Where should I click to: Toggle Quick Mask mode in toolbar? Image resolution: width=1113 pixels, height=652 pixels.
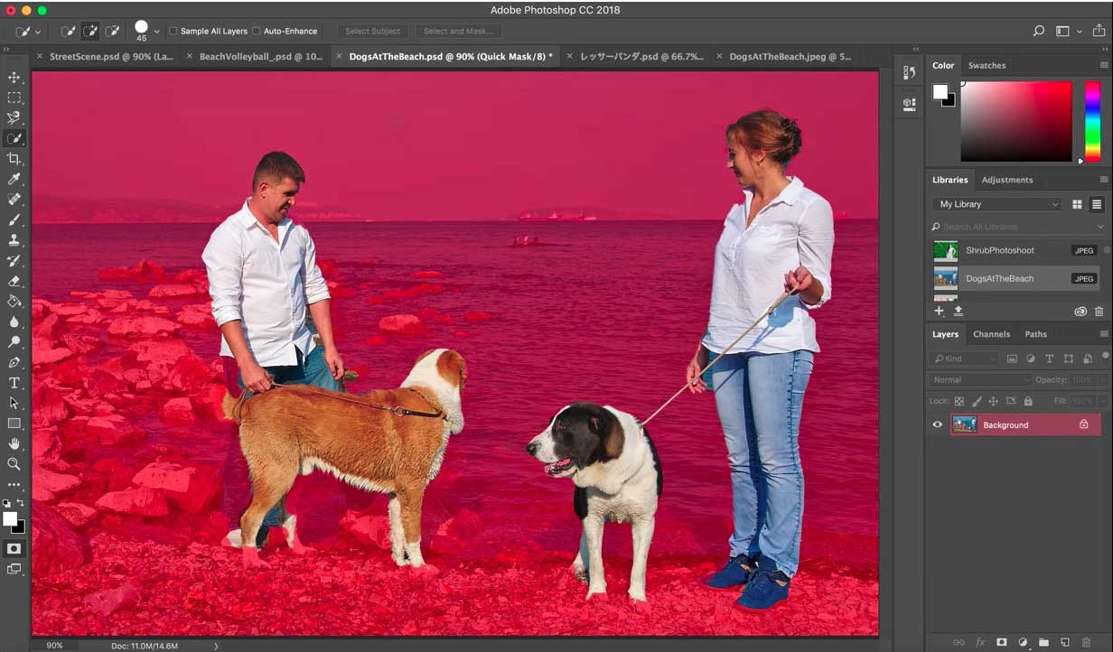click(x=14, y=548)
